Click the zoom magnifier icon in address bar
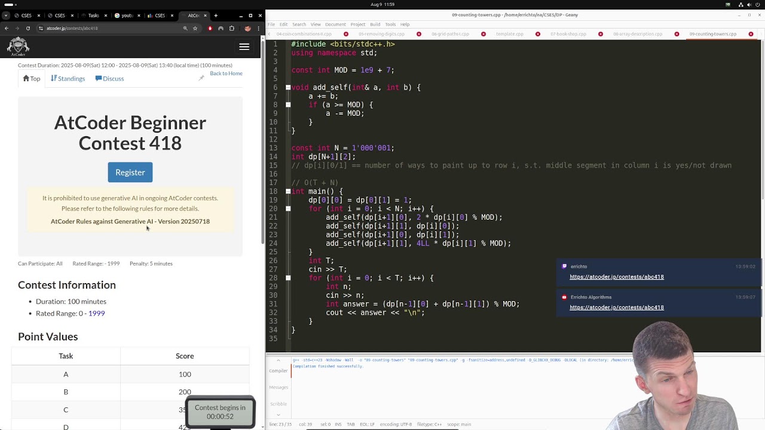765x430 pixels. pyautogui.click(x=185, y=28)
